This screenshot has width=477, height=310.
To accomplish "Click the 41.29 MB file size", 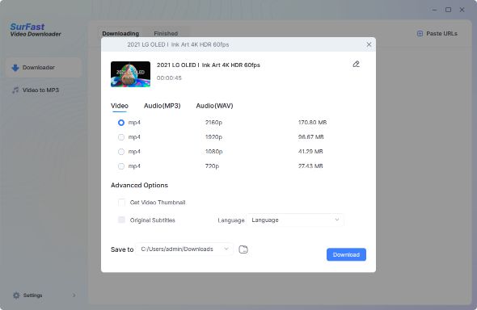I will coord(310,151).
